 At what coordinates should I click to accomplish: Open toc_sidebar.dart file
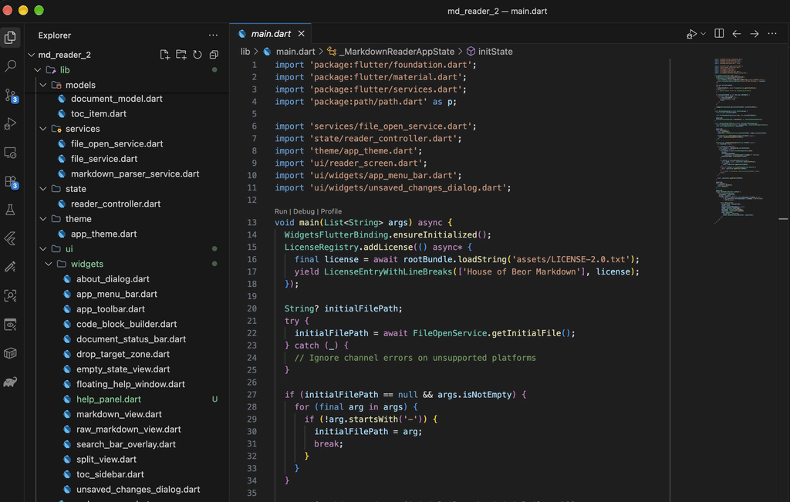click(110, 474)
